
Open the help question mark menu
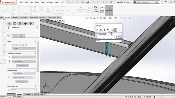tap(166, 2)
